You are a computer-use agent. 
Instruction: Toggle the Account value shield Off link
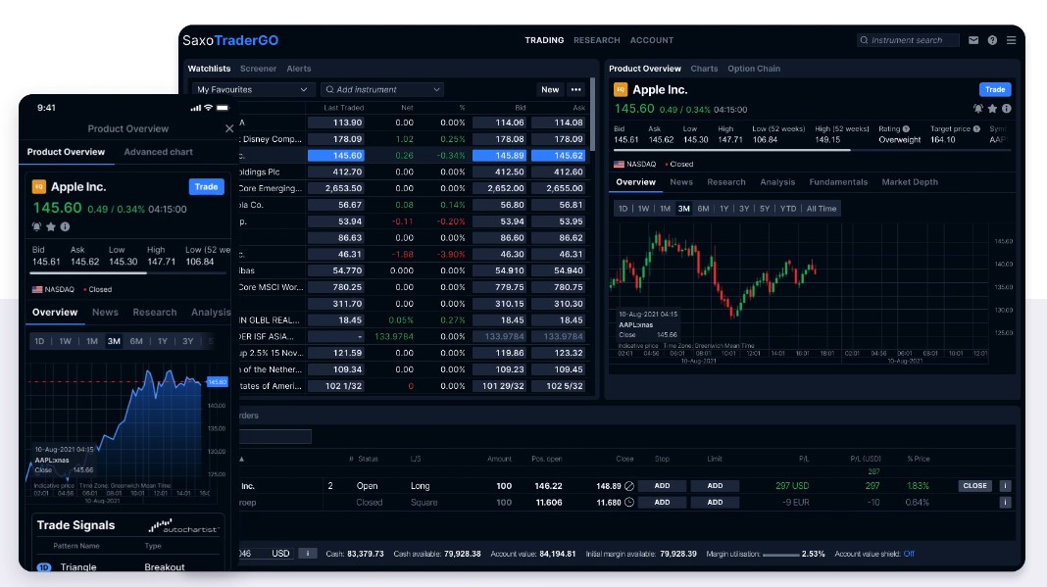909,554
